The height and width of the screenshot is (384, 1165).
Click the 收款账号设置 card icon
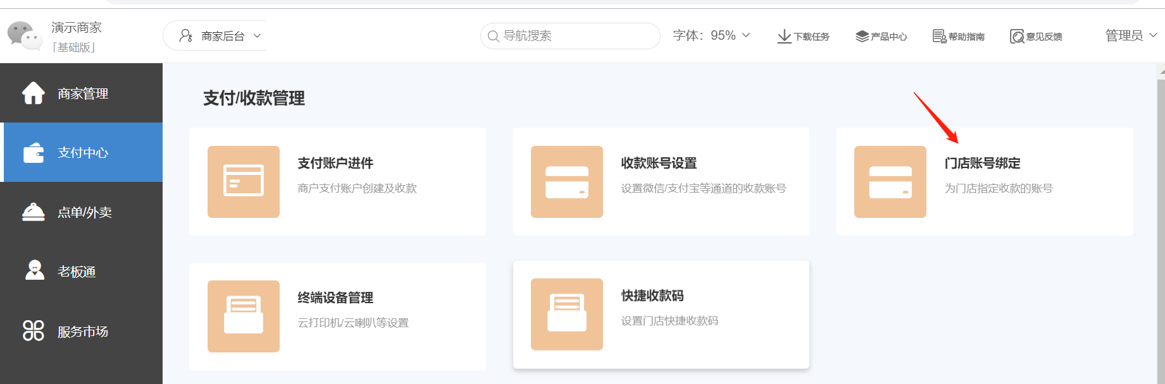[x=566, y=182]
